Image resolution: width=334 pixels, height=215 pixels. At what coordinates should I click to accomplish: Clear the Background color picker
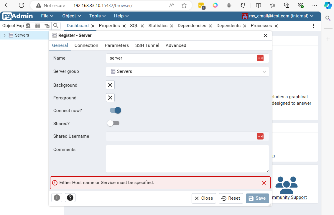tap(110, 85)
